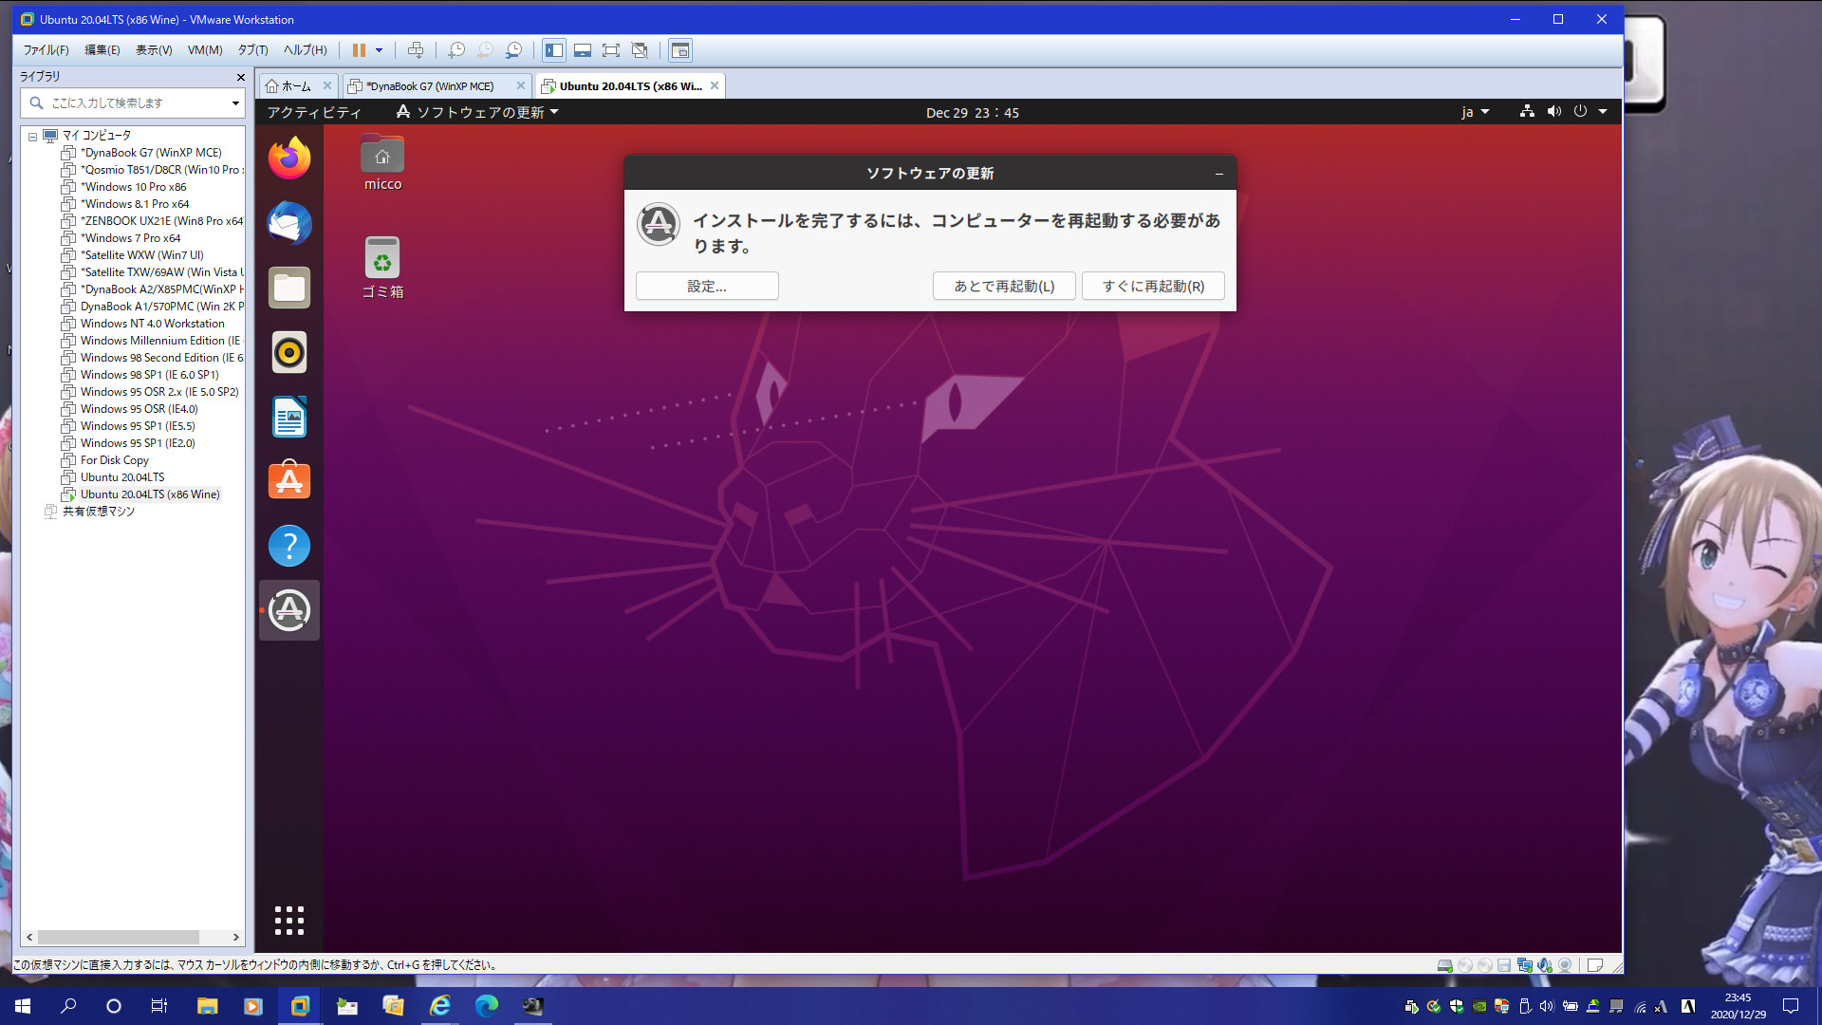1822x1025 pixels.
Task: Select Windows NT 4.0 Workstation in library
Action: [152, 324]
